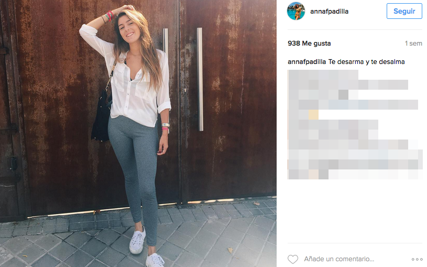Open the 1 sem timestamp link
Screen dimensions: 427x267
[413, 44]
